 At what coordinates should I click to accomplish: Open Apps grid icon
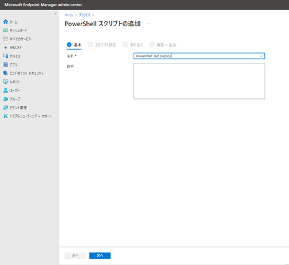pyautogui.click(x=6, y=65)
